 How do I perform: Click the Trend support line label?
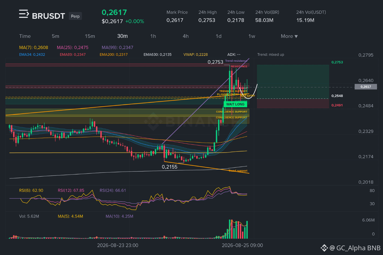pyautogui.click(x=238, y=171)
